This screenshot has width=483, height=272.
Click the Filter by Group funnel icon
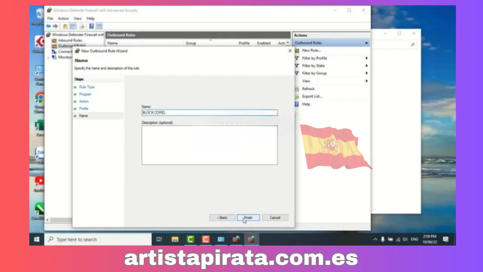tap(297, 73)
